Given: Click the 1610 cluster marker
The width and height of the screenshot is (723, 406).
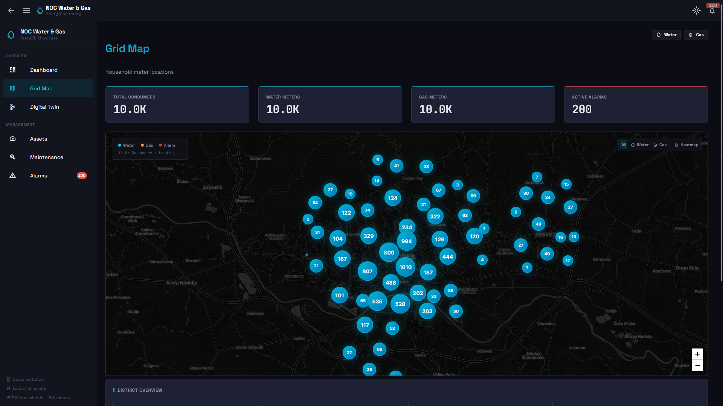Looking at the screenshot, I should pos(406,267).
